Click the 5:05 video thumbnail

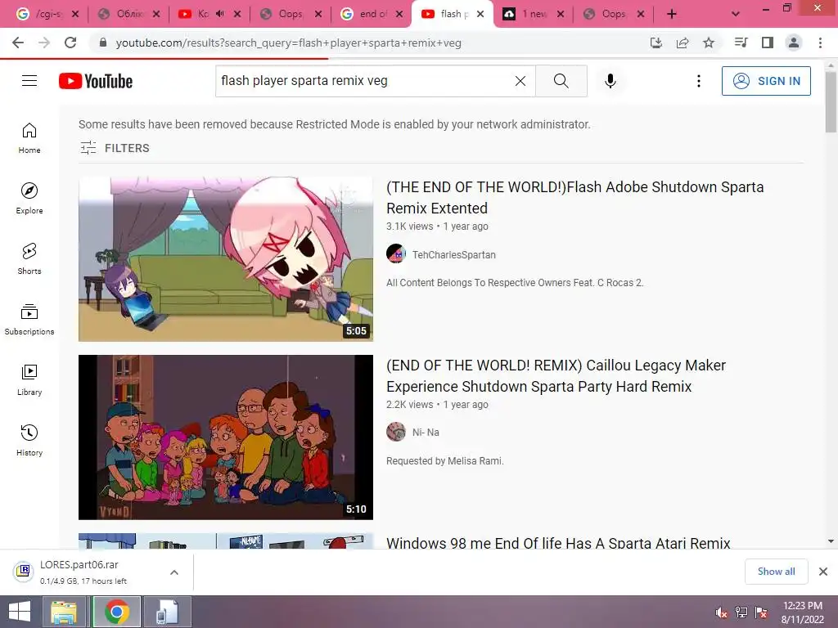tap(226, 259)
